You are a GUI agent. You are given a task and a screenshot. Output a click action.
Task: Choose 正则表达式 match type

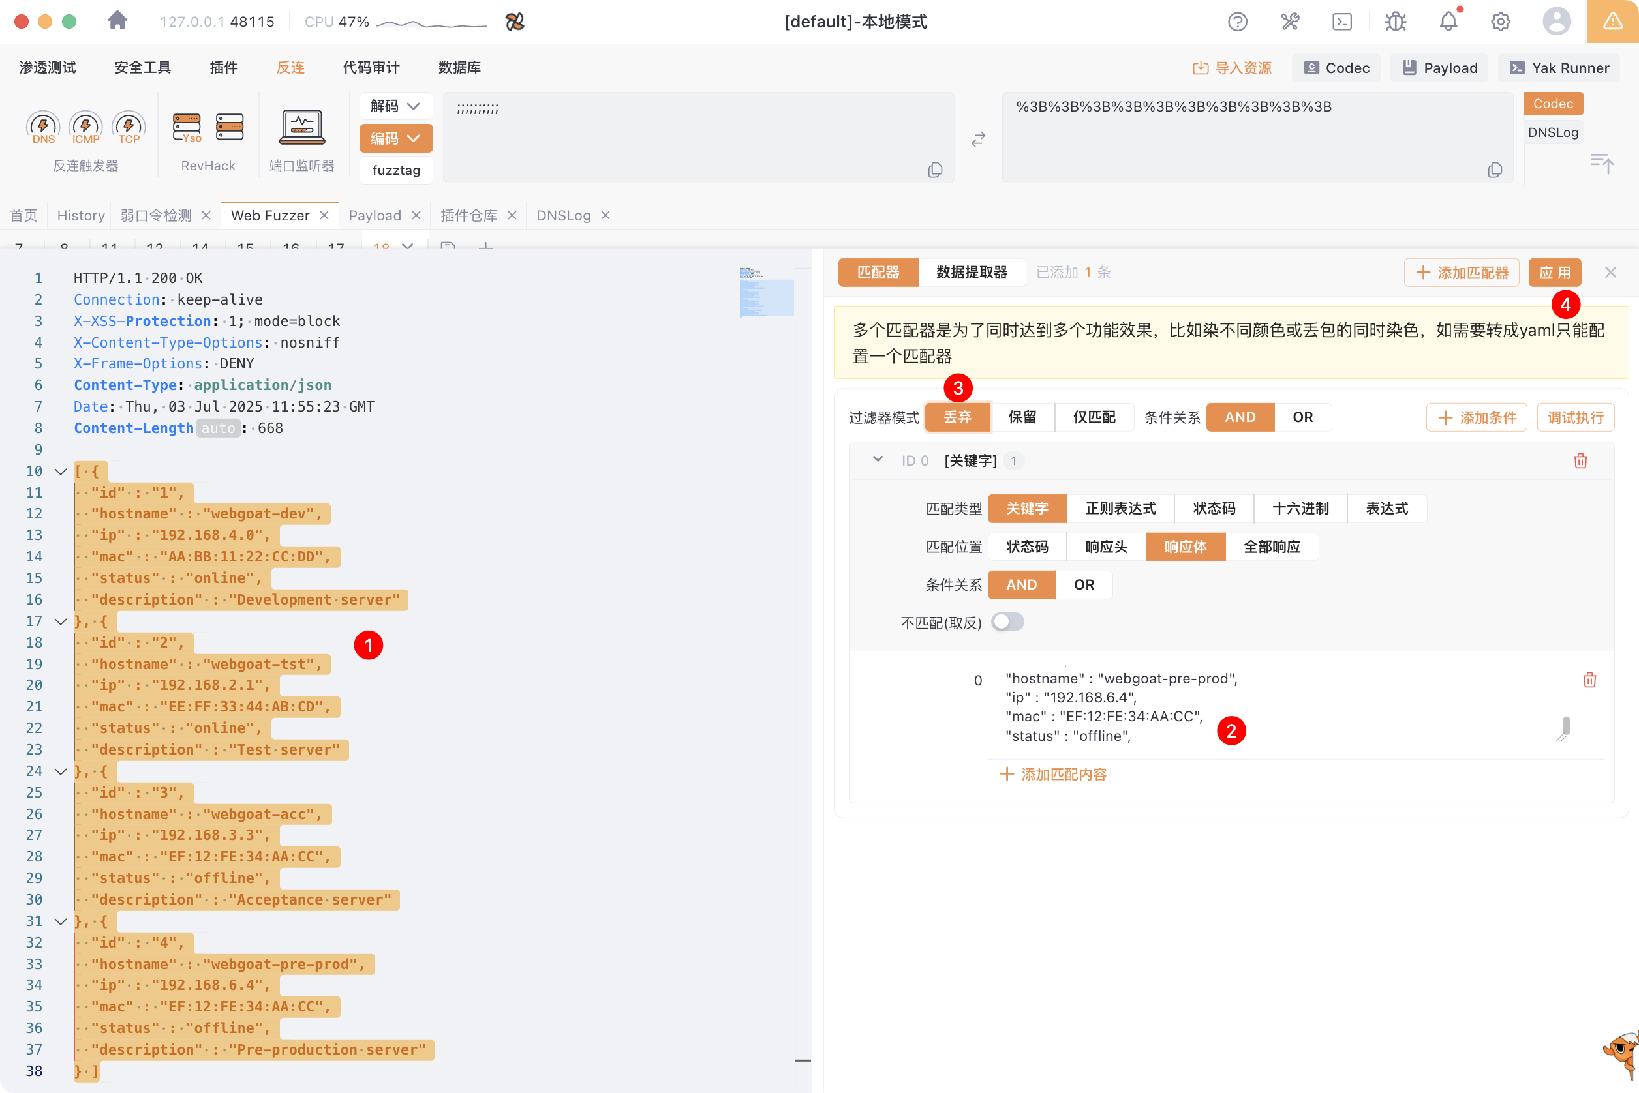[1120, 508]
